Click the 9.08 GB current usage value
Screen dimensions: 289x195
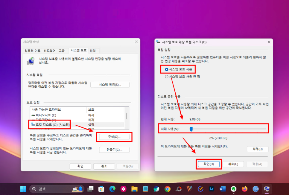195,119
